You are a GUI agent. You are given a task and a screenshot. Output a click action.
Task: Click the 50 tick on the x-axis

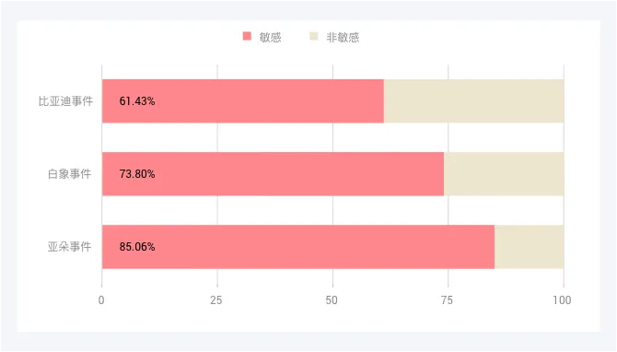tap(332, 300)
